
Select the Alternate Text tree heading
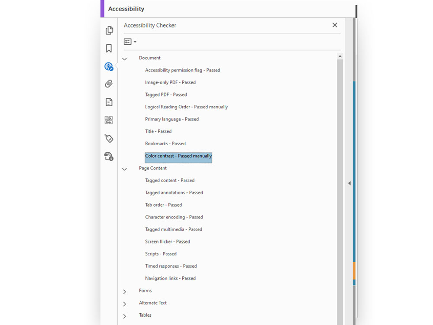tap(153, 302)
